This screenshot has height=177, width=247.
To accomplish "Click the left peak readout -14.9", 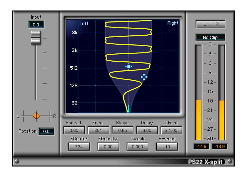I will pyautogui.click(x=201, y=147).
